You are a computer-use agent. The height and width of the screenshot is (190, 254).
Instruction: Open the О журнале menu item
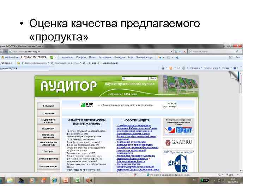click(x=48, y=113)
